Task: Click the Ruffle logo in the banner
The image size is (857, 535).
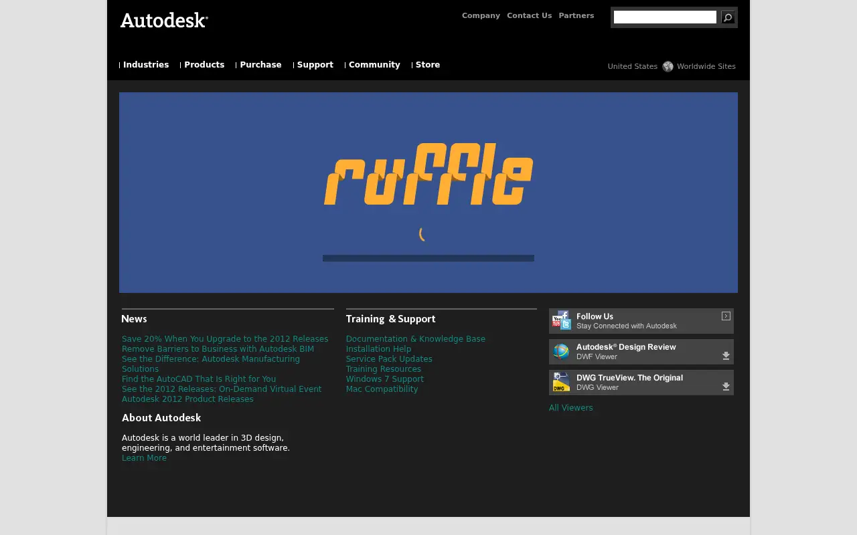Action: [428, 174]
